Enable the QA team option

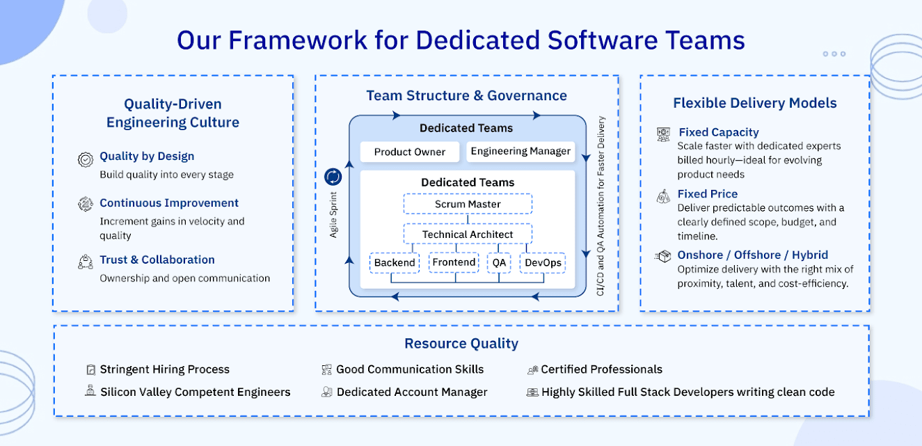pyautogui.click(x=498, y=262)
